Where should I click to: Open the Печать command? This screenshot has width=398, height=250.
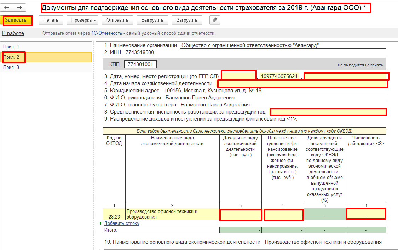coord(51,20)
